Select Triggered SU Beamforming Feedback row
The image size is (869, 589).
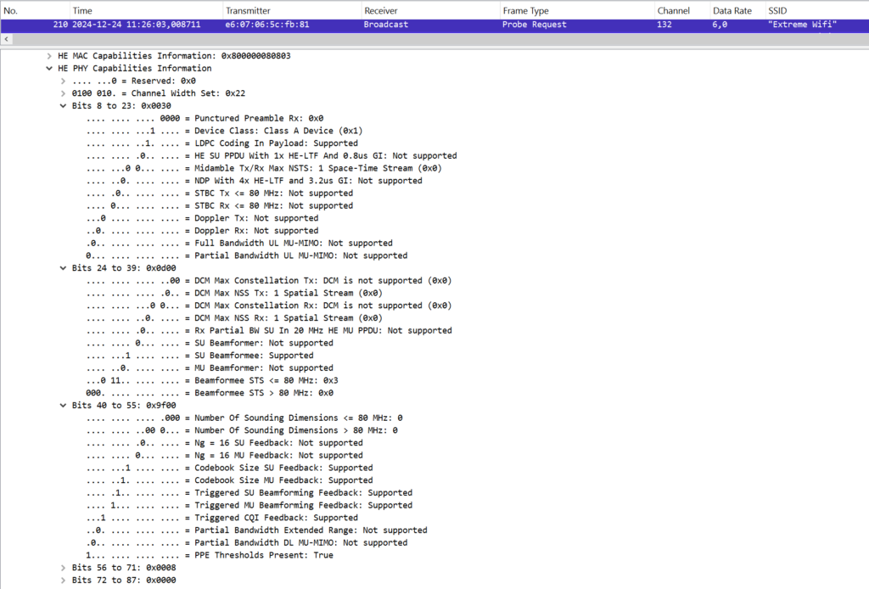[249, 492]
